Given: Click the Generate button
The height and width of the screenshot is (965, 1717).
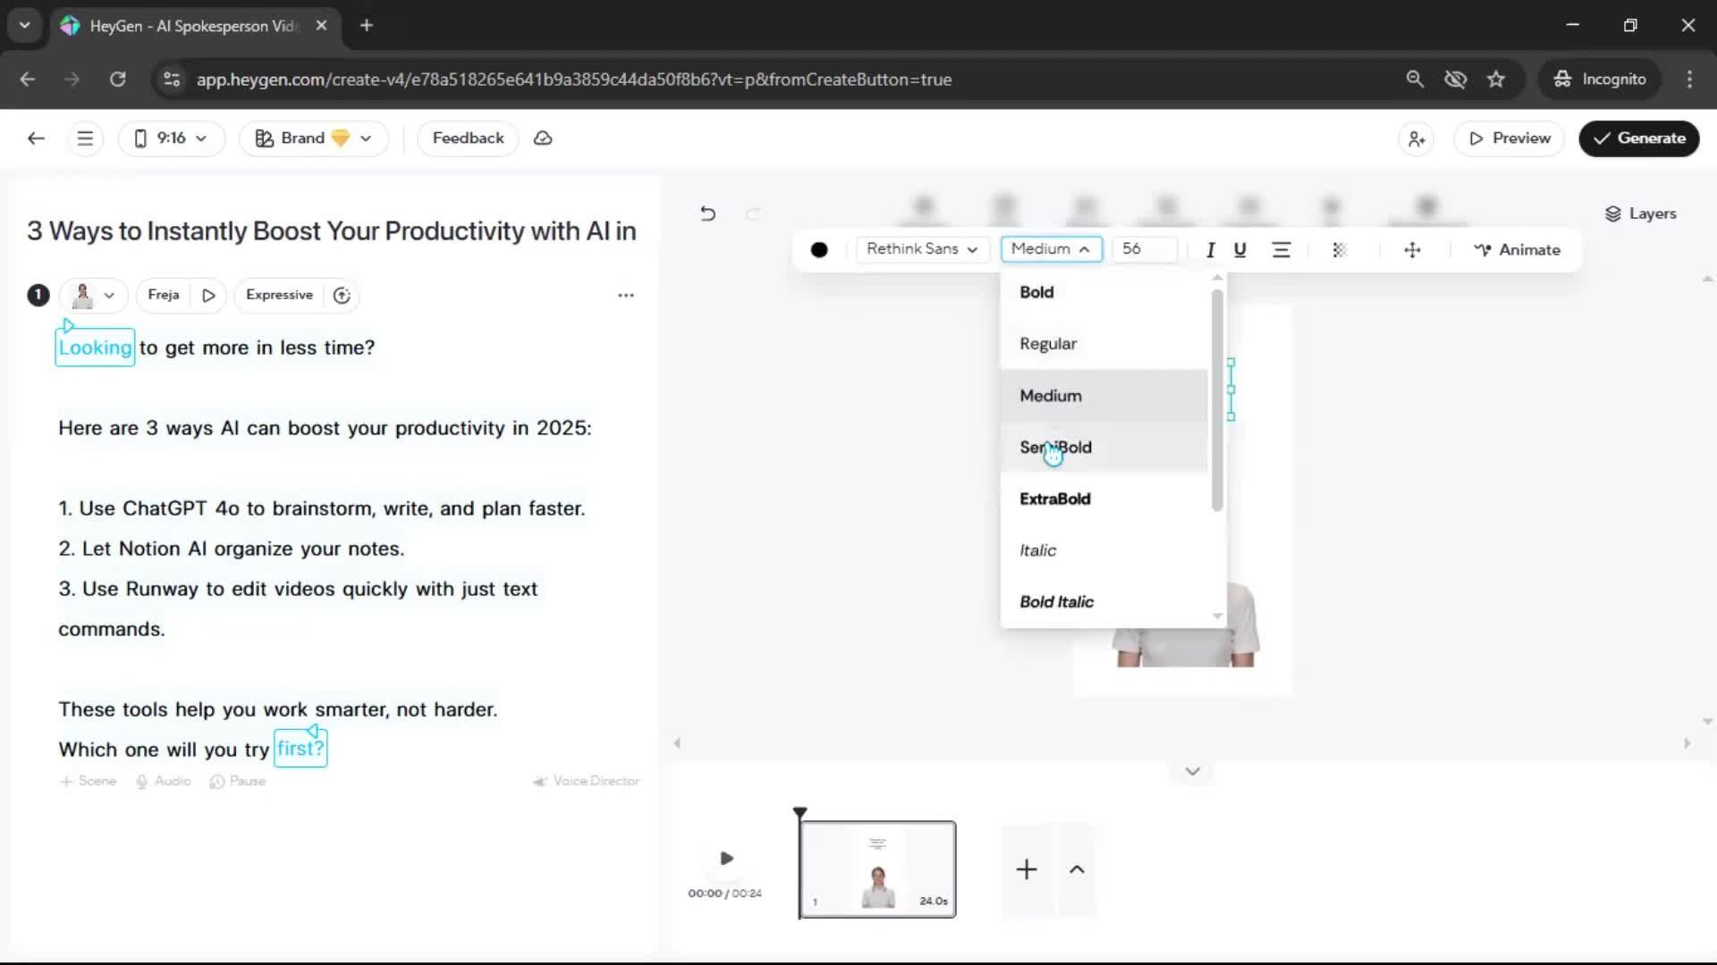Looking at the screenshot, I should [1638, 138].
